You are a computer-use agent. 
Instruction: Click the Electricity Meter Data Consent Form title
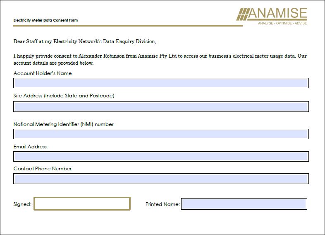[x=45, y=20]
